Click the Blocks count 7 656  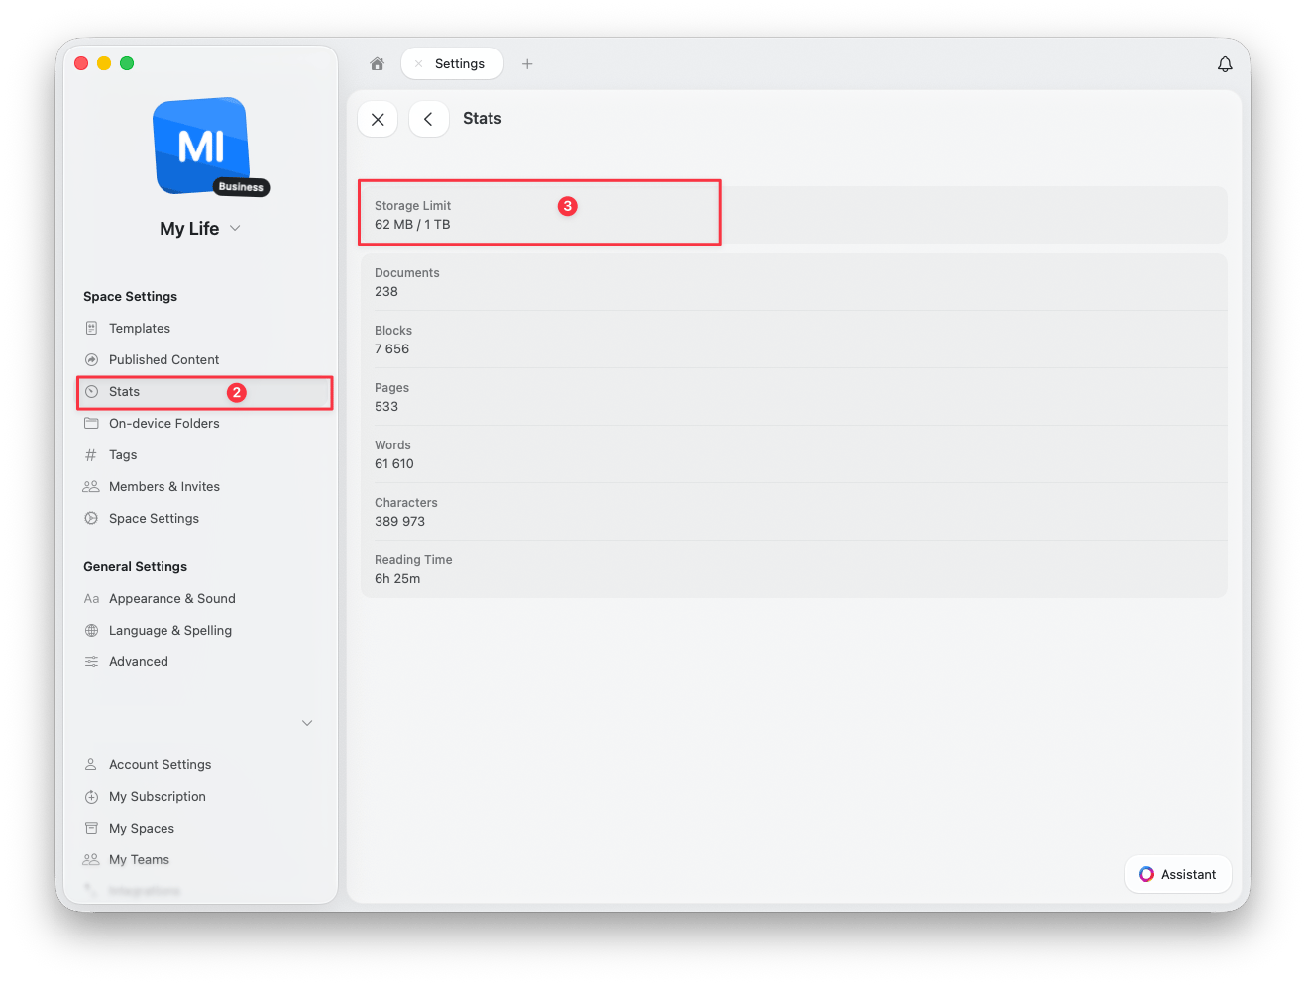click(x=391, y=349)
